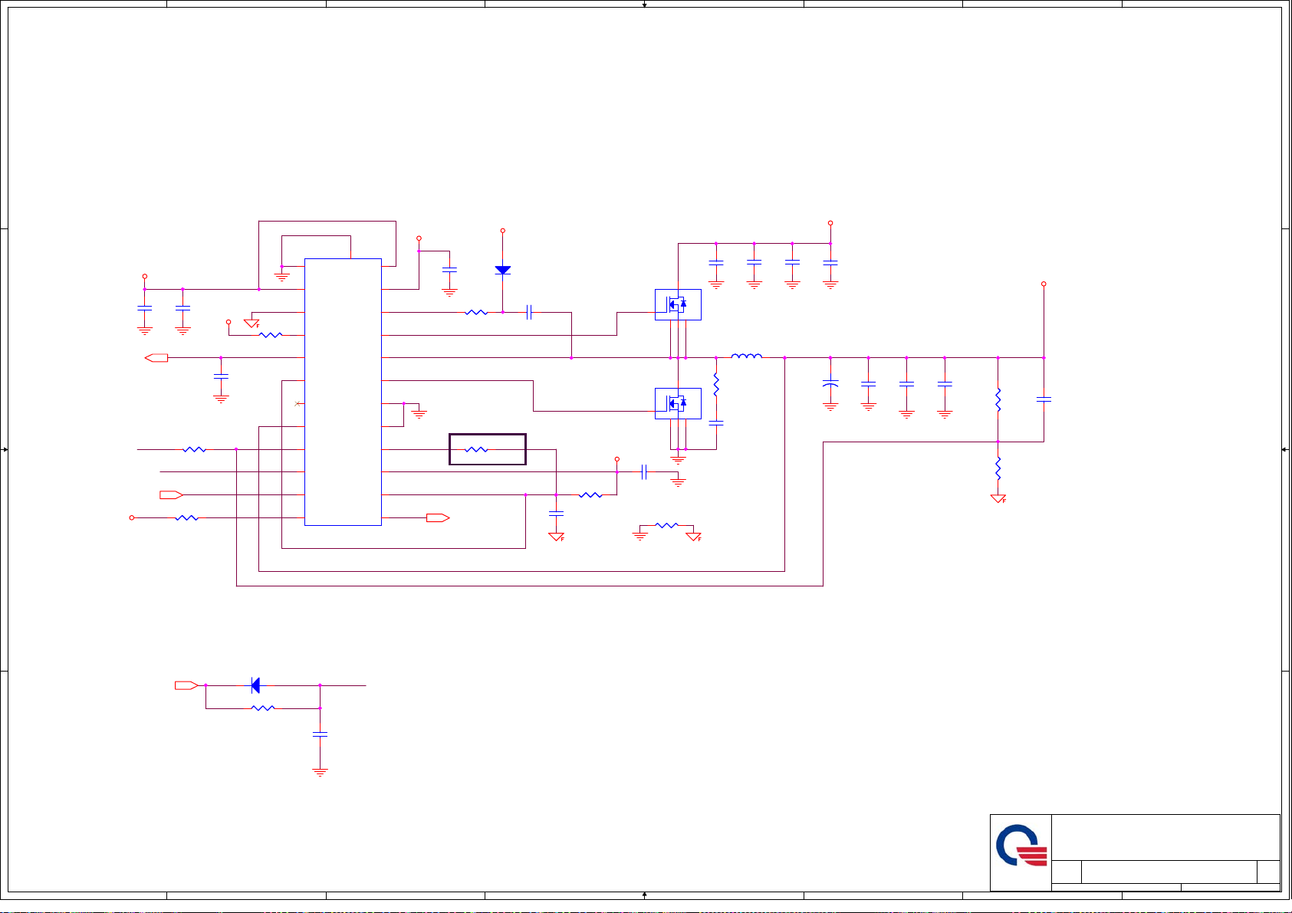Select the large controller IC body rectangle
Screen dimensions: 1292x913
coord(343,392)
